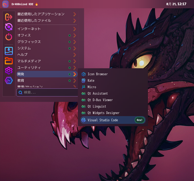Select the highlighted 開発 category

point(47,74)
